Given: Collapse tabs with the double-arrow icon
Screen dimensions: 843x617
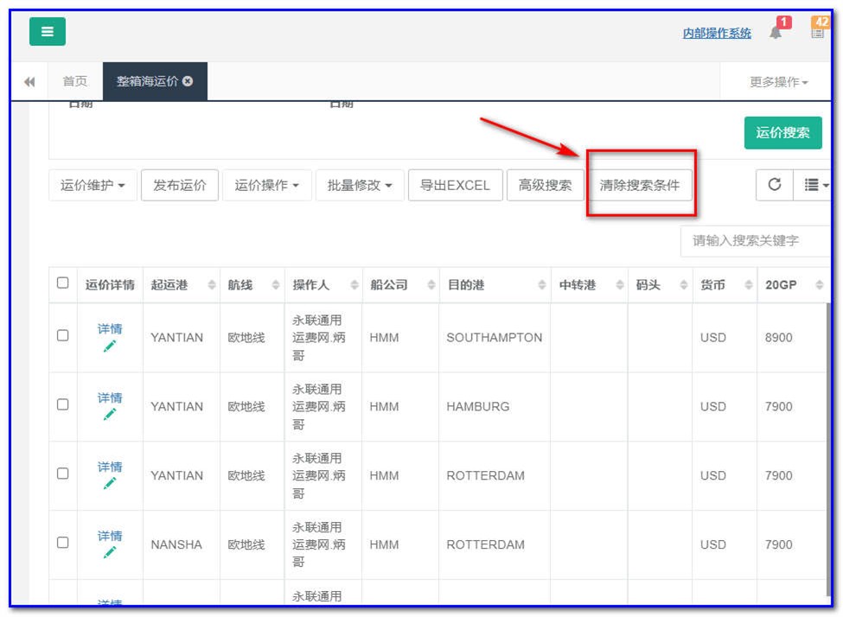Looking at the screenshot, I should coord(29,80).
